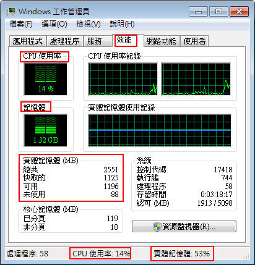255x265 pixels.
Task: Switch to the 網路功能 tab
Action: [161, 41]
